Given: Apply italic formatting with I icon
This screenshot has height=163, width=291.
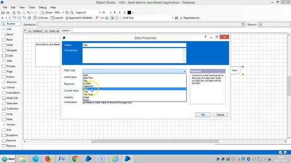Looking at the screenshot, I should [x=120, y=12].
